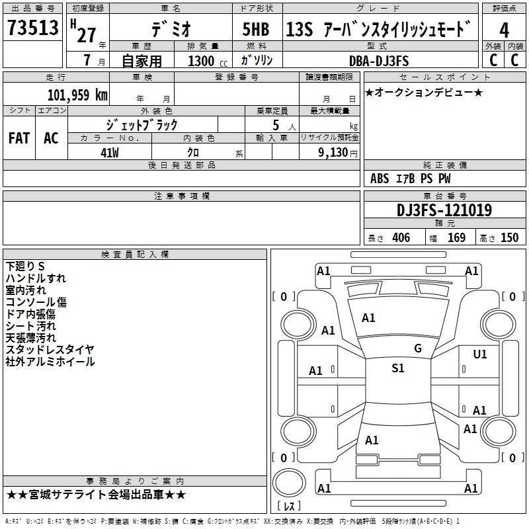Select the U1 mark on the door

(480, 354)
